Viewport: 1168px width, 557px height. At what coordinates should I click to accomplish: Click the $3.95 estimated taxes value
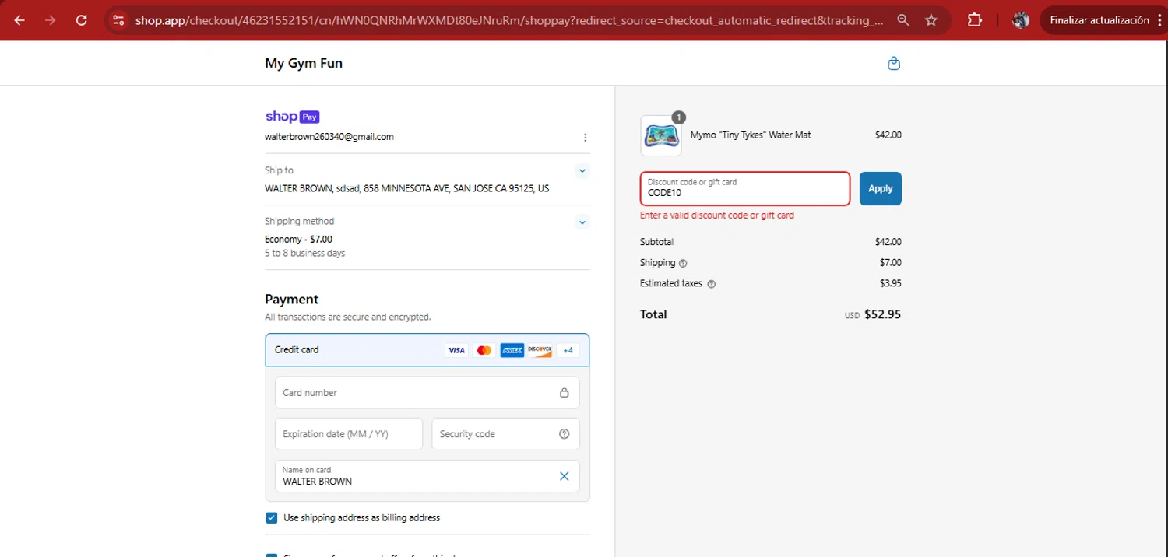[x=891, y=283]
